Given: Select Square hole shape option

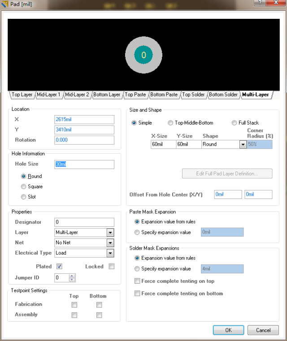Looking at the screenshot, I should 24,186.
